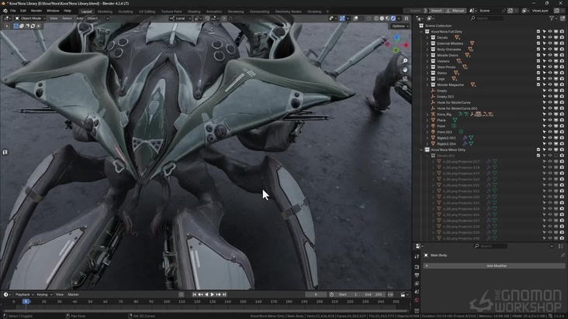568x319 pixels.
Task: Open the Tools tab icon in Properties
Action: point(417,256)
